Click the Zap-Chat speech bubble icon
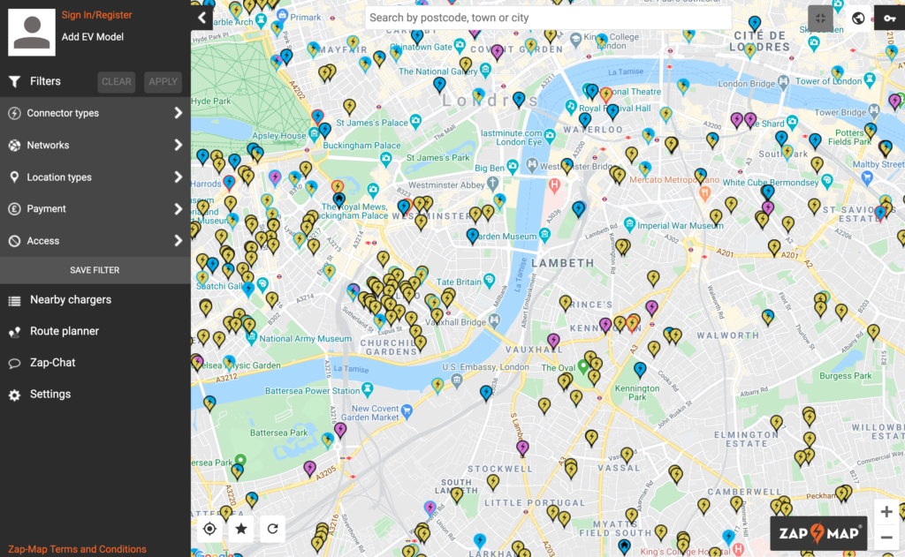Viewport: 905px width, 557px height. [14, 364]
